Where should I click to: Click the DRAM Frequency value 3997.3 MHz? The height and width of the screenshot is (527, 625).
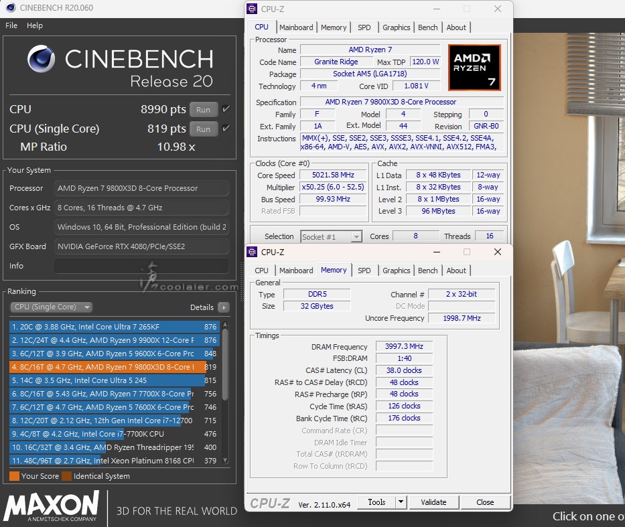(x=404, y=347)
